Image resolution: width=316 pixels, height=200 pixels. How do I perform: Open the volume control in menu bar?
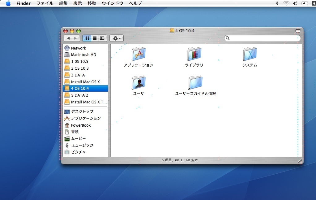295,3
